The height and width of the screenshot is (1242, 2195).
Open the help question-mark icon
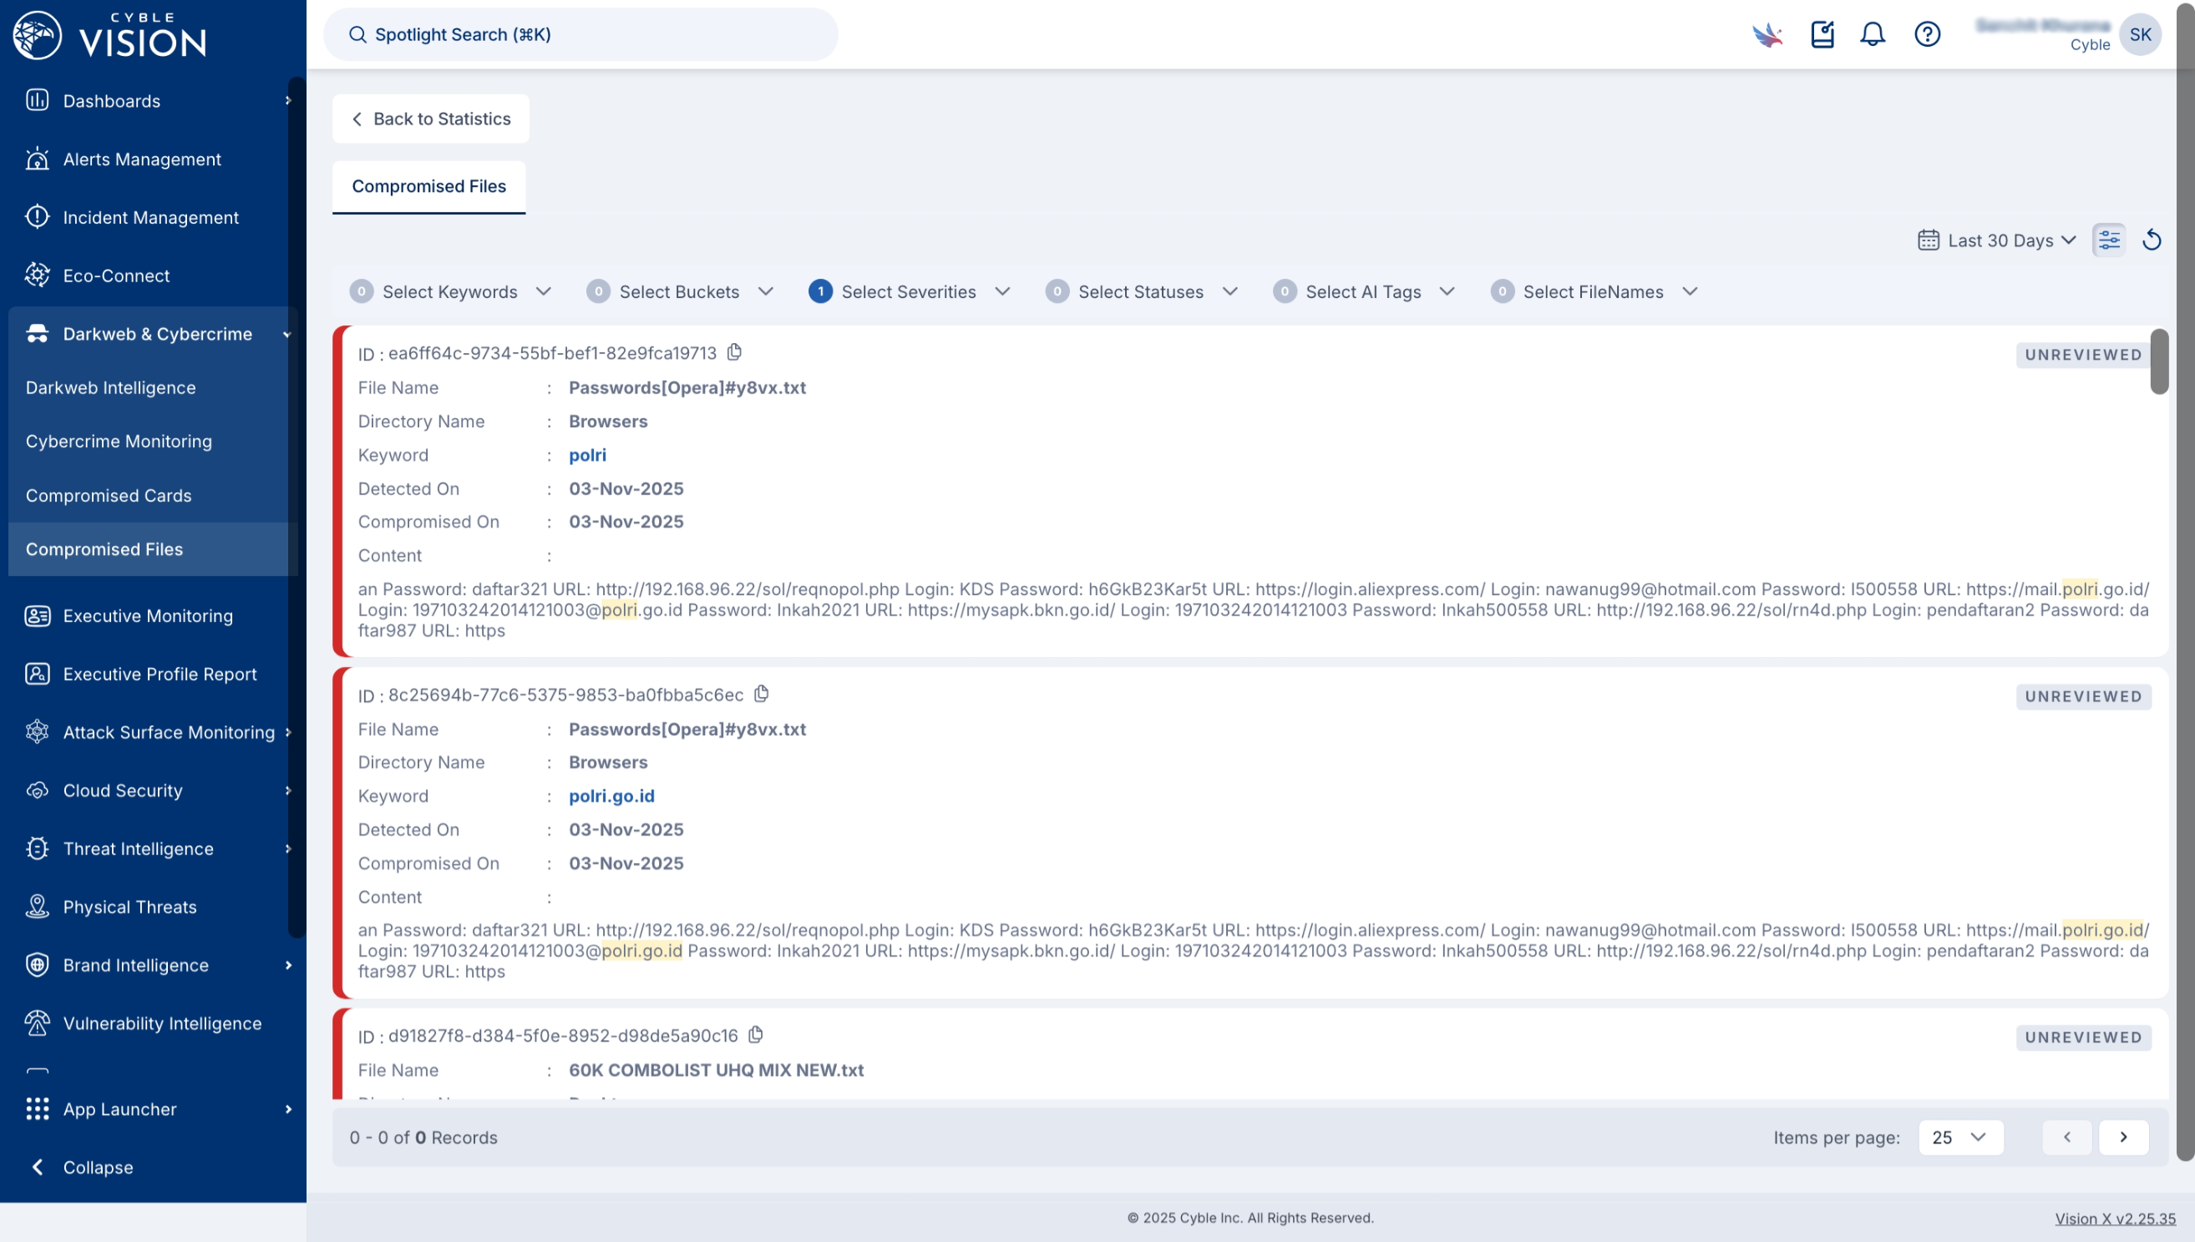coord(1927,34)
